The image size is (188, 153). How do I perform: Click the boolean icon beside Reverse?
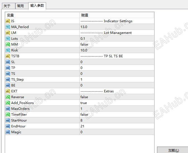[x=8, y=97]
